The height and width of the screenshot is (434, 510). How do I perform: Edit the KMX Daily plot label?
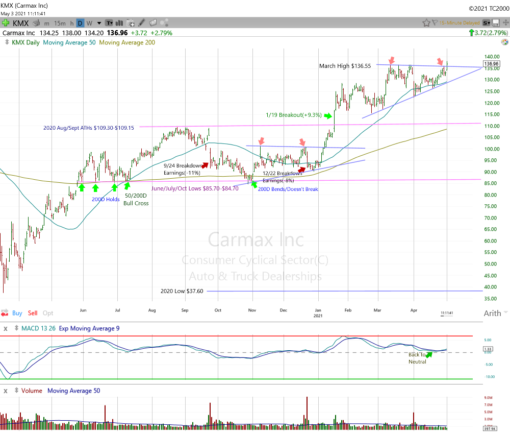coord(25,43)
